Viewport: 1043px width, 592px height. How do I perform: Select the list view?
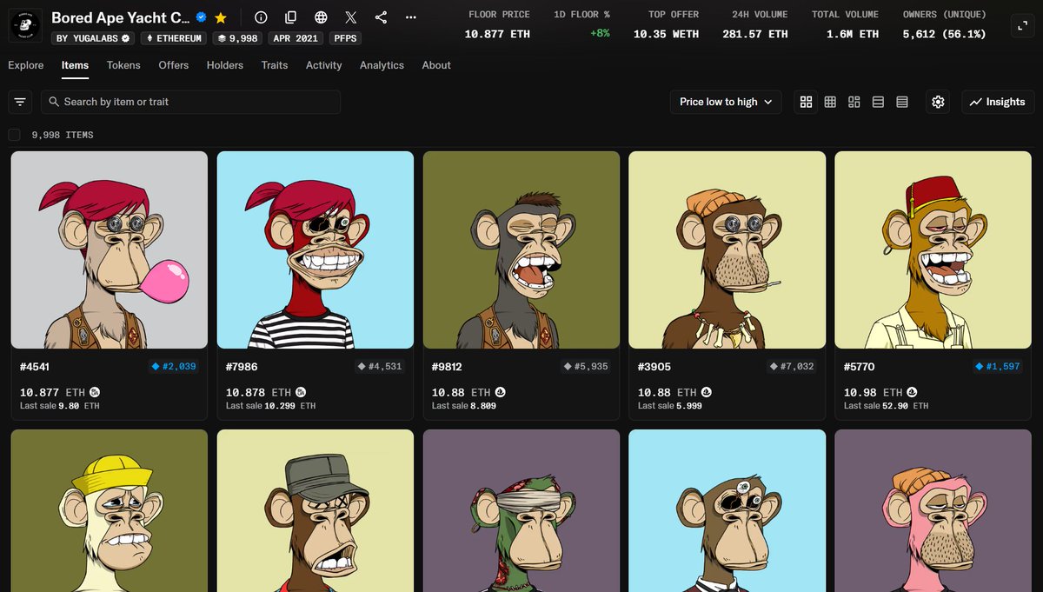(x=878, y=102)
